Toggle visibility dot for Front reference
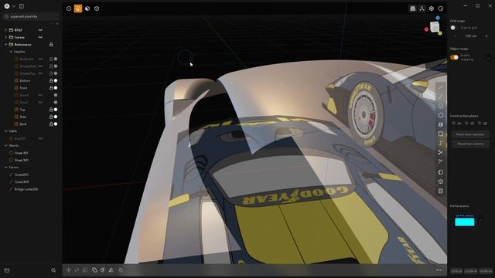The image size is (495, 278). pos(56,88)
